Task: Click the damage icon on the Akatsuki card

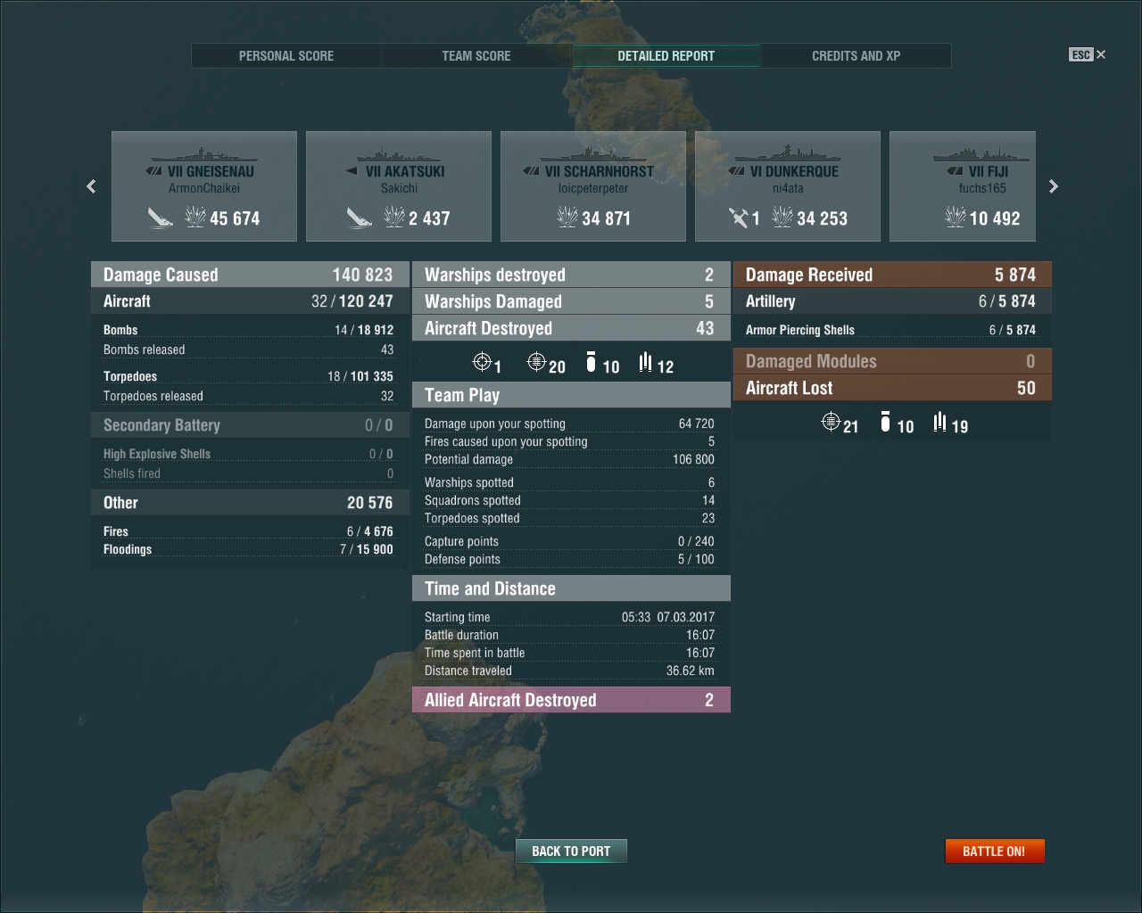Action: pyautogui.click(x=394, y=217)
